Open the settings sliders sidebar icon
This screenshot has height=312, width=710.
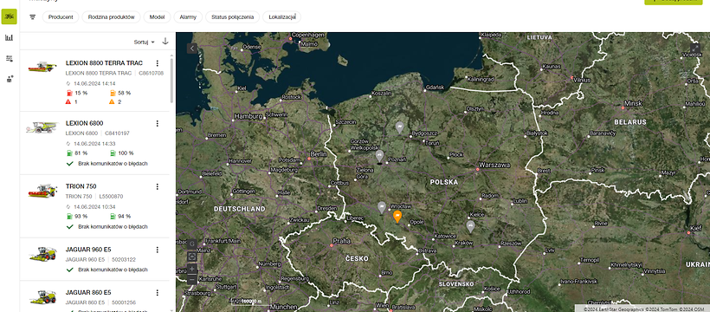point(9,59)
